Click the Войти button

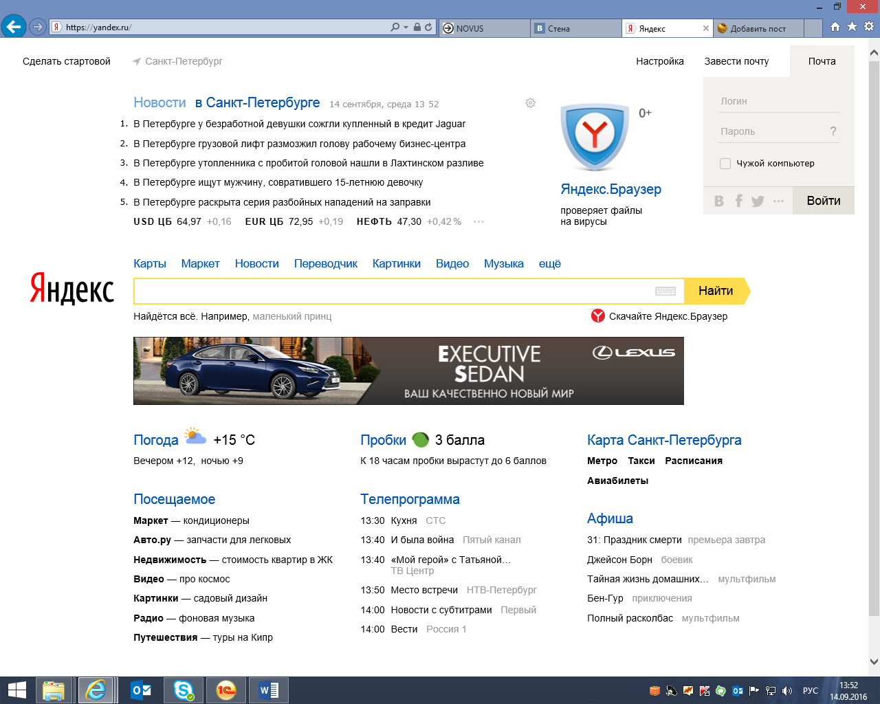click(824, 201)
